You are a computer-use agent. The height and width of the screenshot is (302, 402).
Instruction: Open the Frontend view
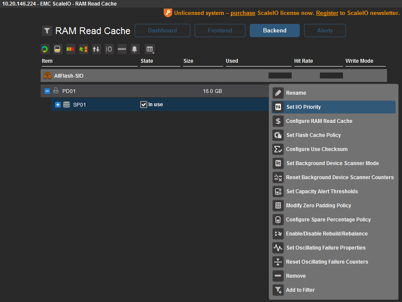(220, 30)
